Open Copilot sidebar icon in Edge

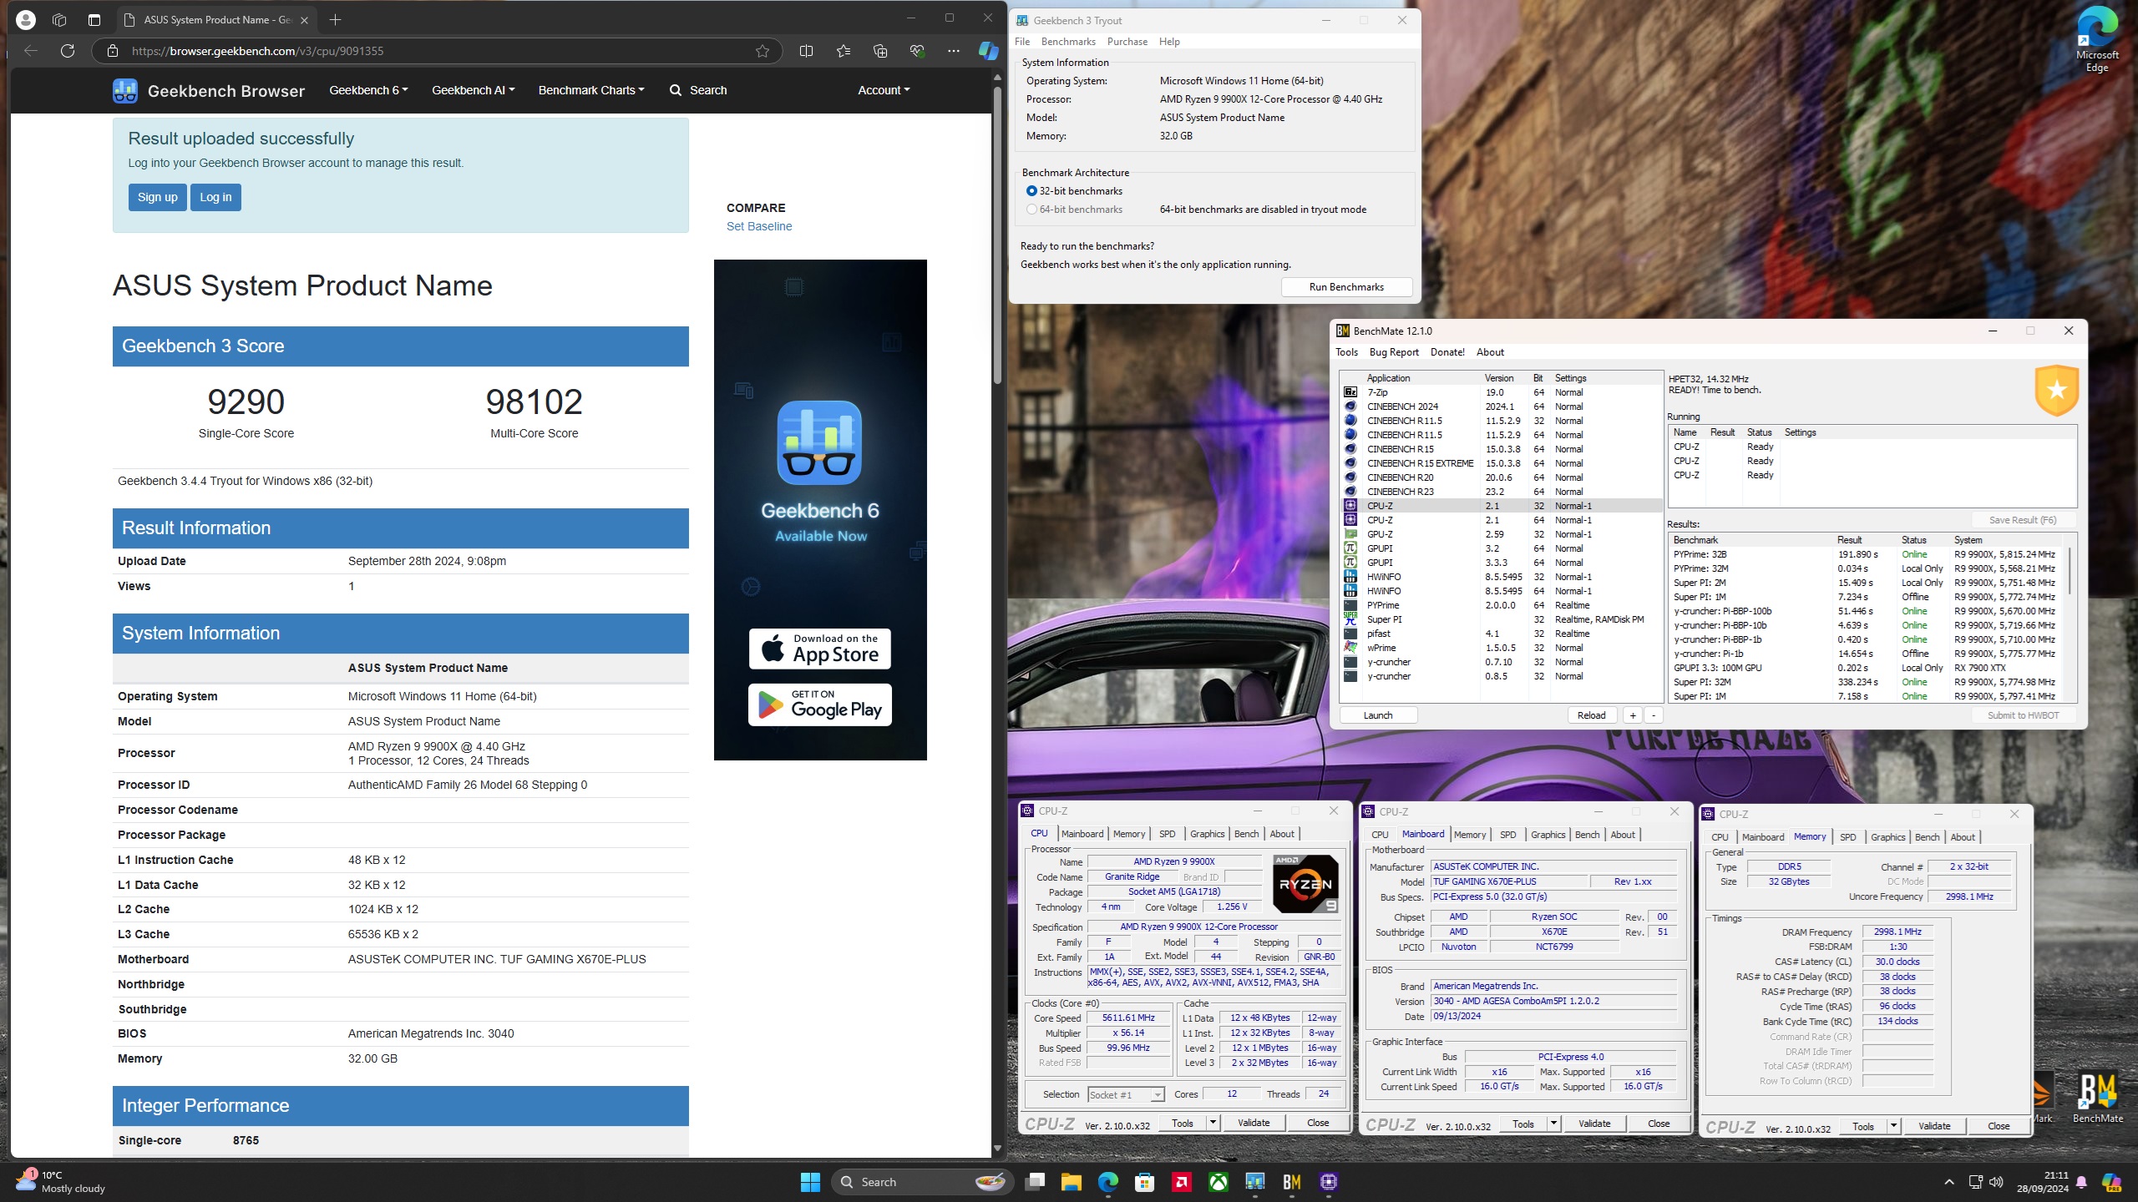[x=988, y=51]
